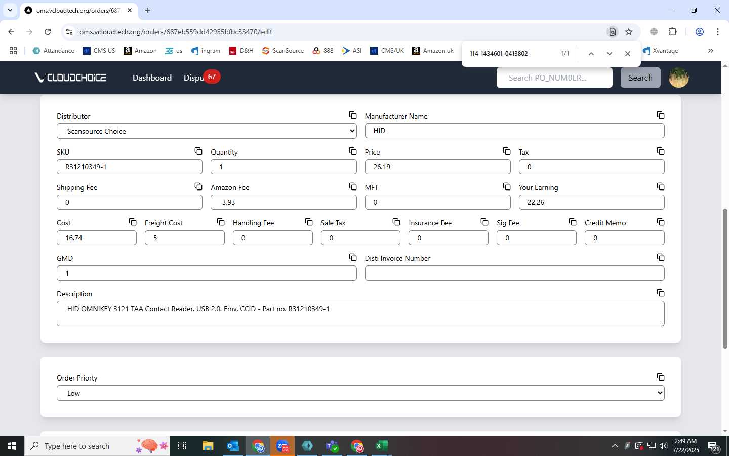Screen dimensions: 729x456
Task: Click the browser address bar URL
Action: [176, 32]
